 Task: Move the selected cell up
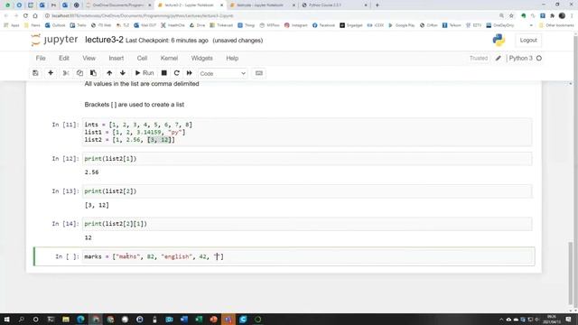(109, 73)
